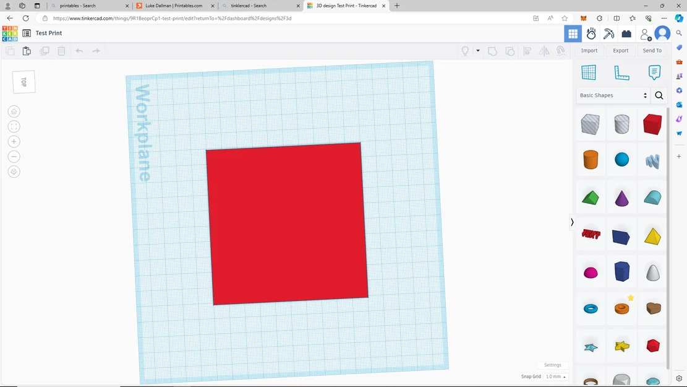Select the yellow Pyramid shape
687x387 pixels.
652,236
